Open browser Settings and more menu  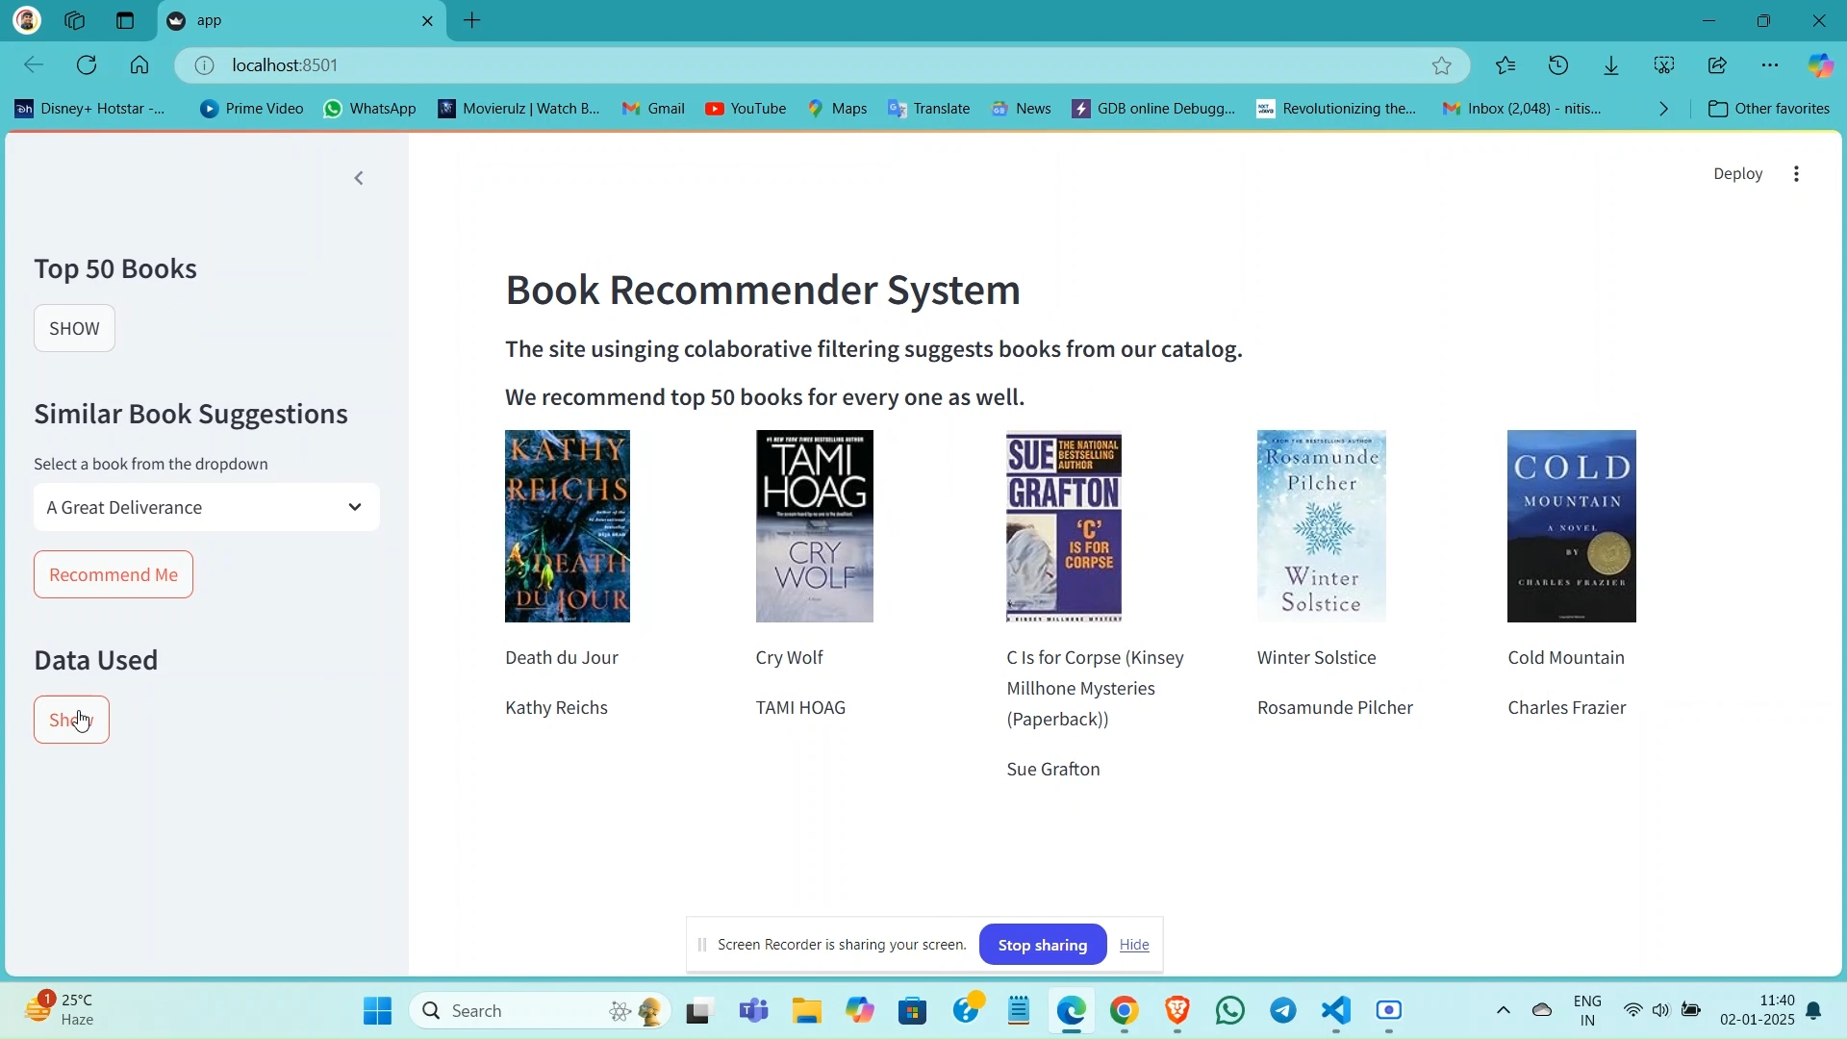(x=1771, y=65)
